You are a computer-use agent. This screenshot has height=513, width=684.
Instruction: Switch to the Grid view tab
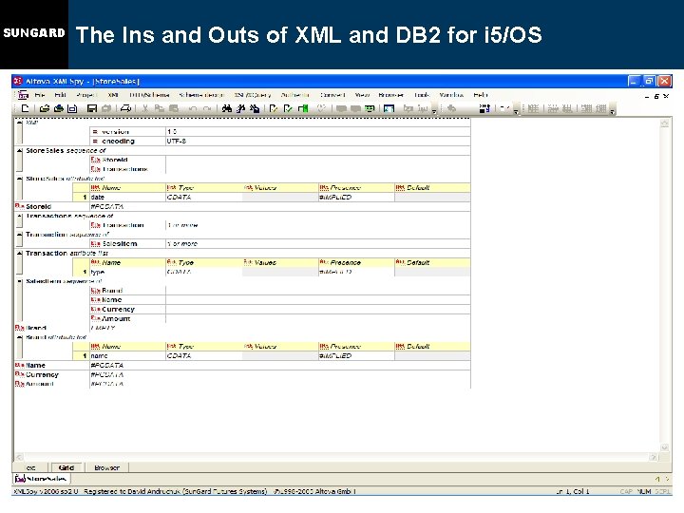pos(66,467)
